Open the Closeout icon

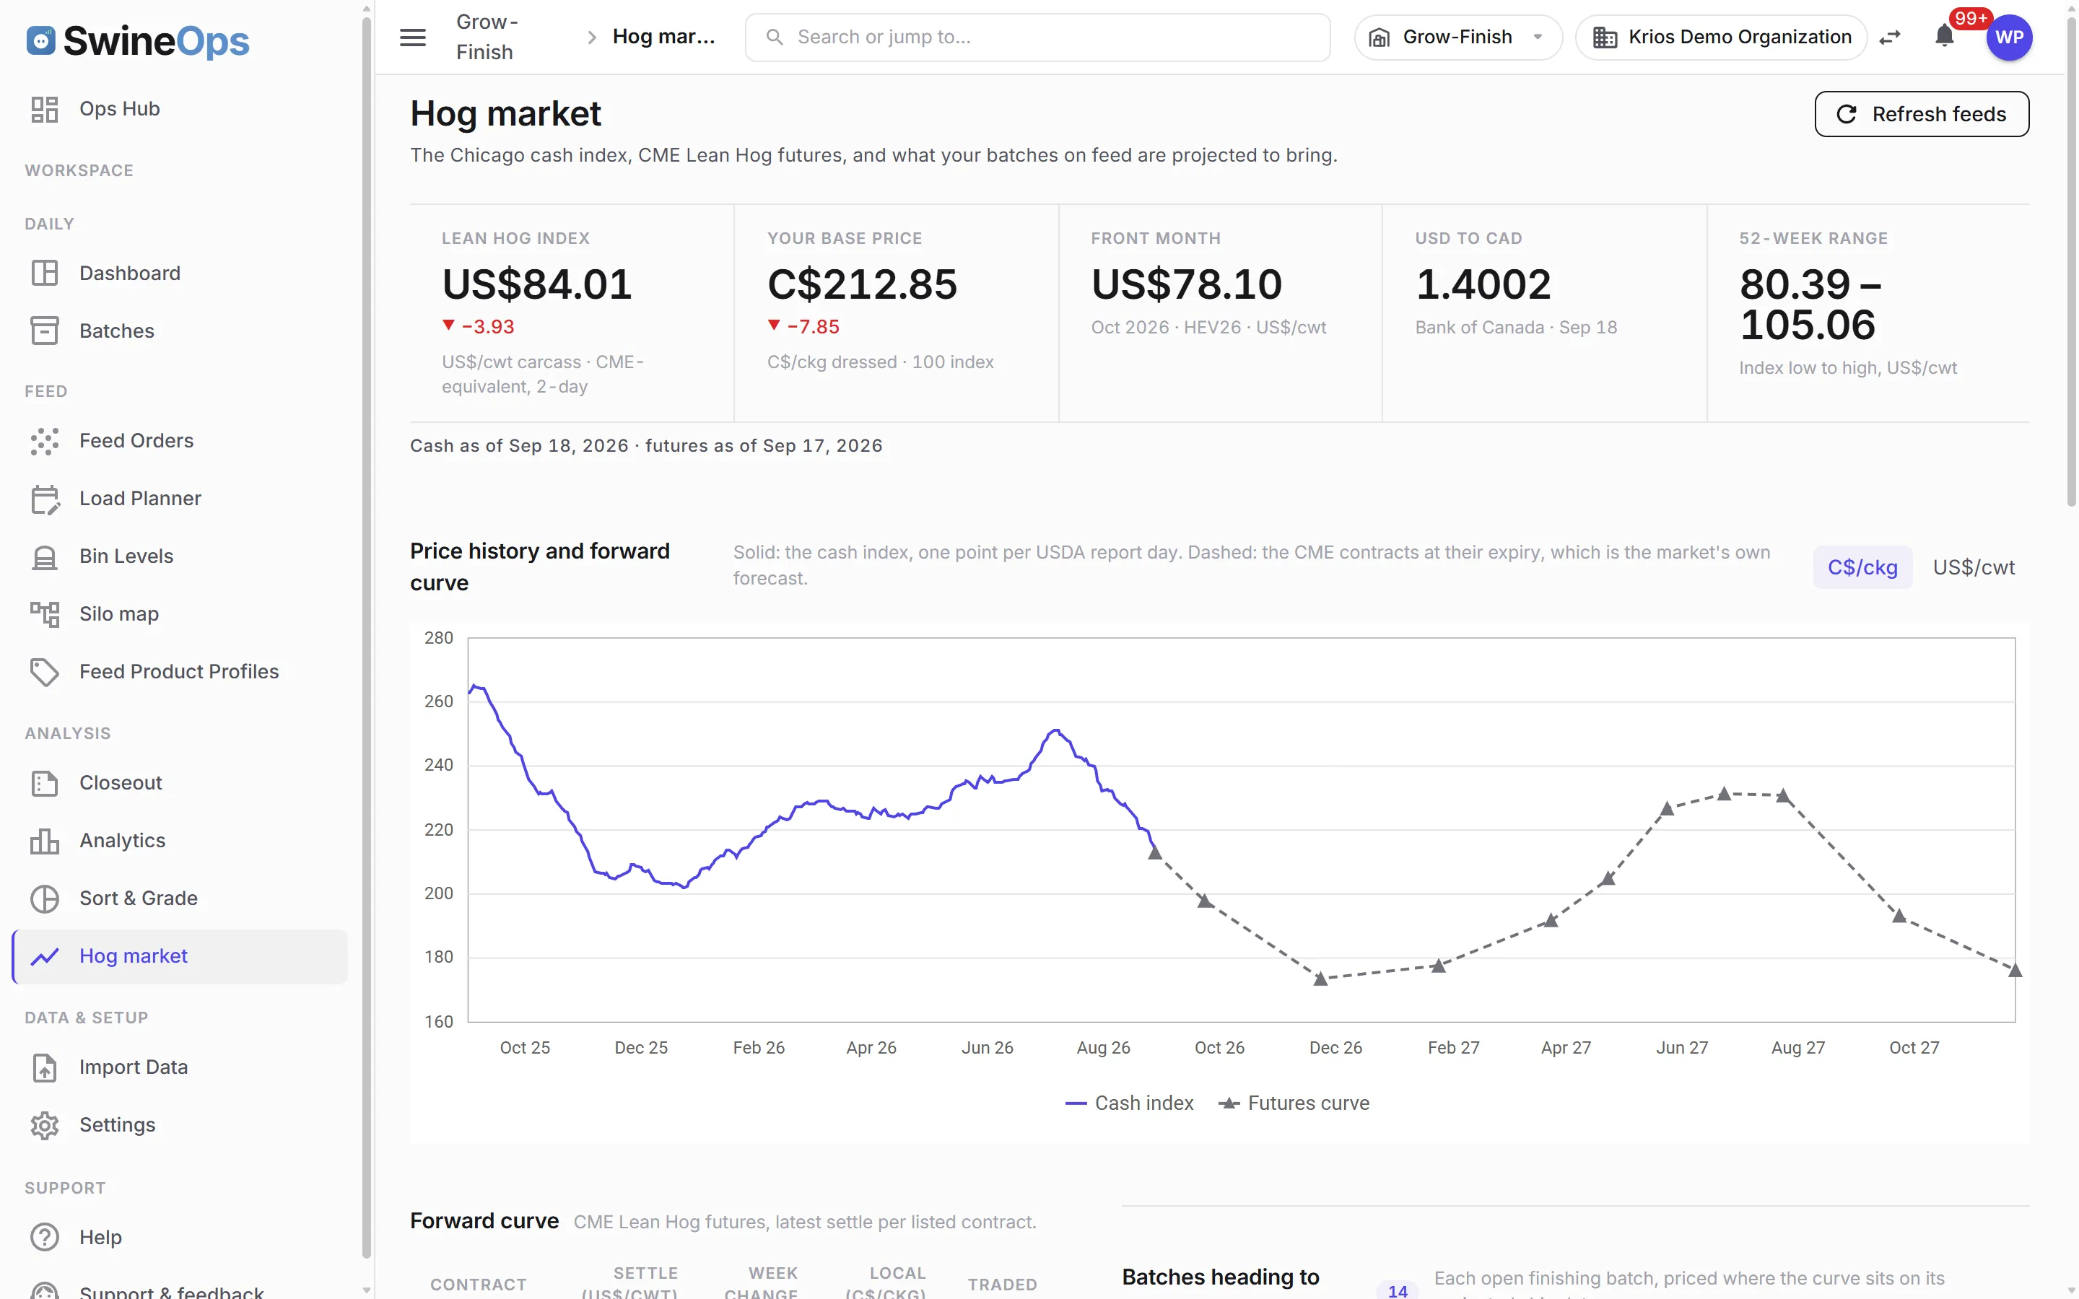point(44,783)
